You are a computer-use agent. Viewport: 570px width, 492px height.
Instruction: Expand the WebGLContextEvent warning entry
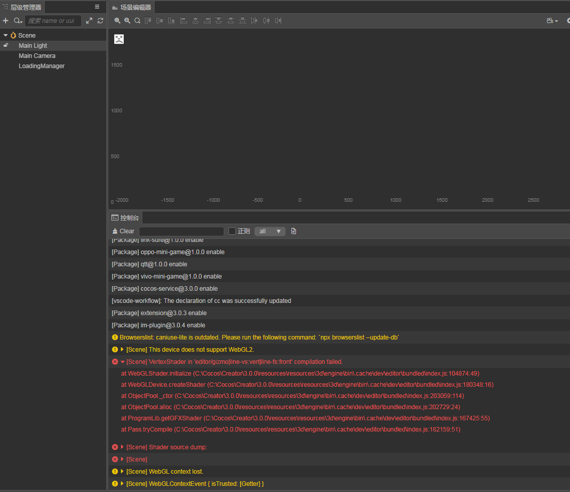122,484
